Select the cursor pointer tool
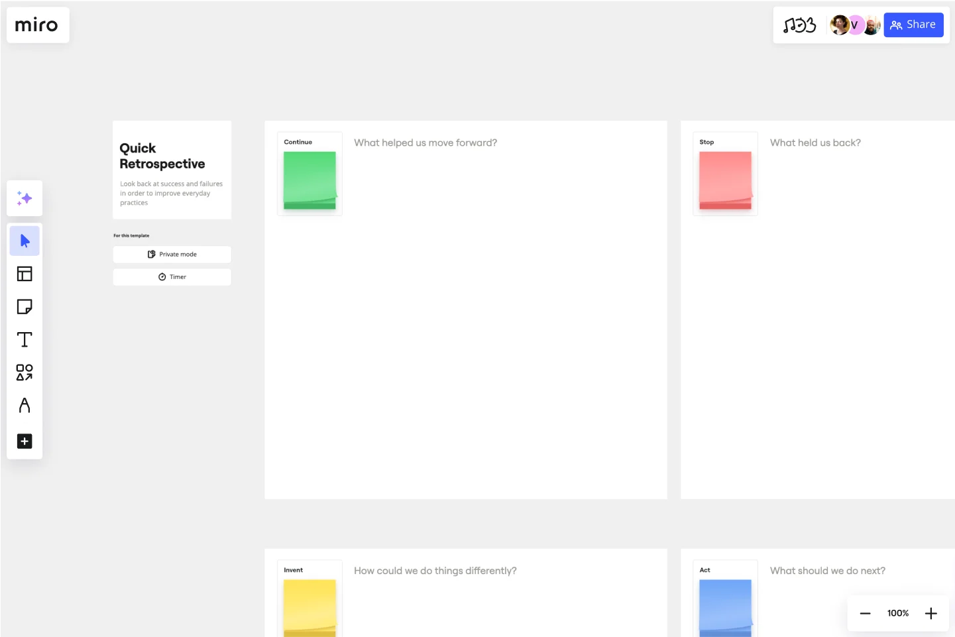The image size is (955, 637). click(x=25, y=241)
